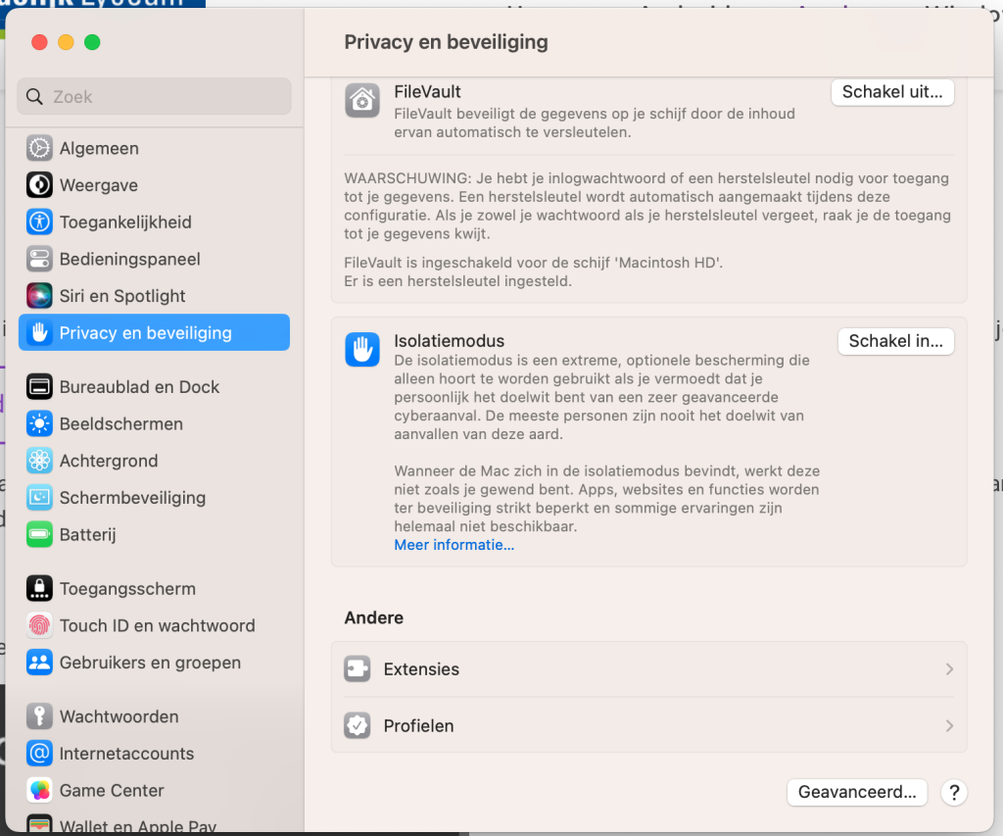The width and height of the screenshot is (1003, 836).
Task: Open Meer informatie link about Isolatiemodus
Action: coord(454,545)
